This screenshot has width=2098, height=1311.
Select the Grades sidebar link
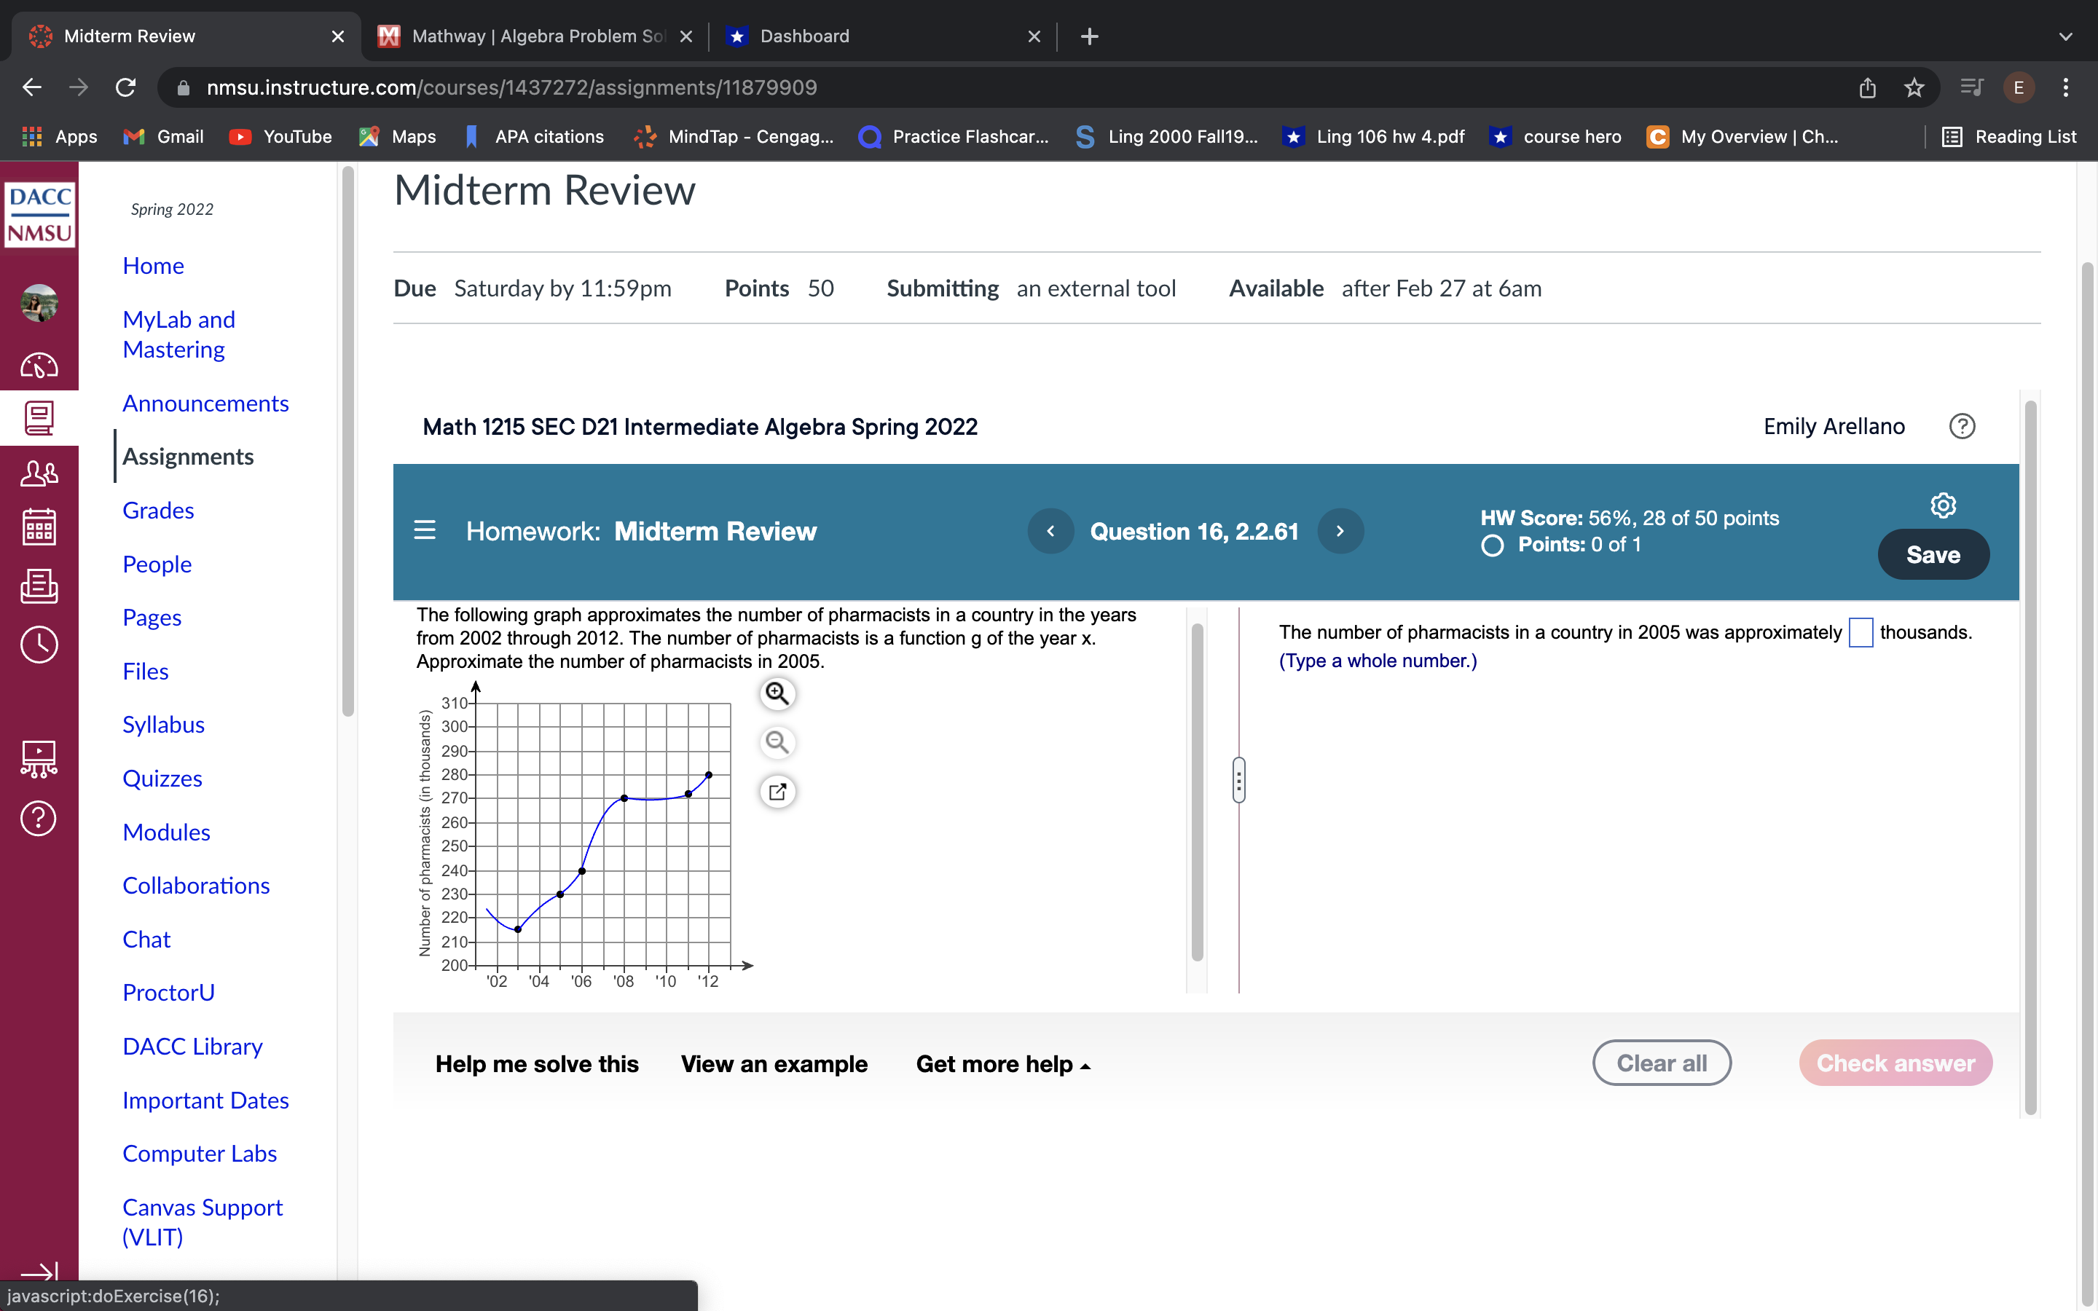(157, 509)
